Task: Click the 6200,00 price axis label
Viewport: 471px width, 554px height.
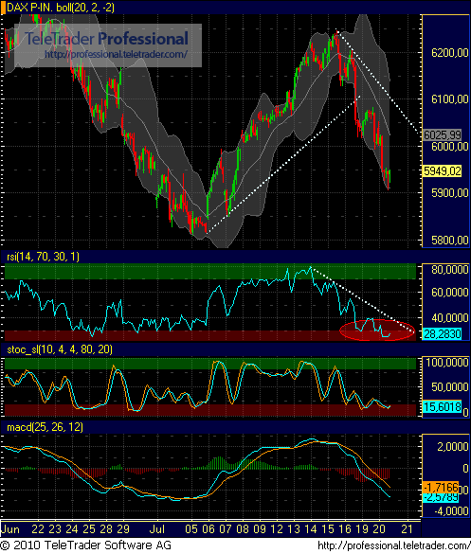Action: click(x=450, y=53)
